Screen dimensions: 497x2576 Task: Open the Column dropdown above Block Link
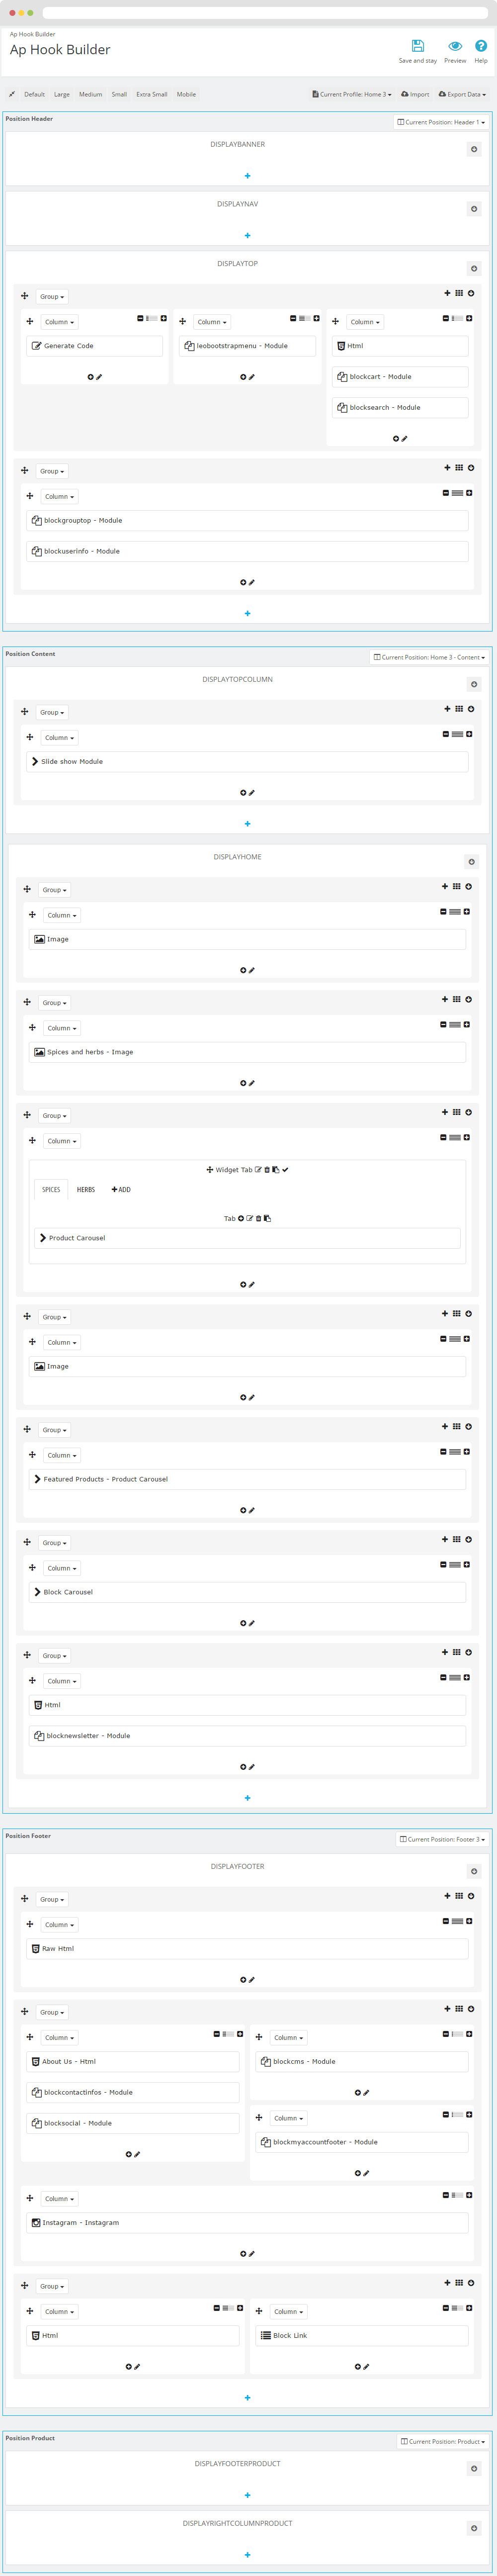[x=288, y=2312]
